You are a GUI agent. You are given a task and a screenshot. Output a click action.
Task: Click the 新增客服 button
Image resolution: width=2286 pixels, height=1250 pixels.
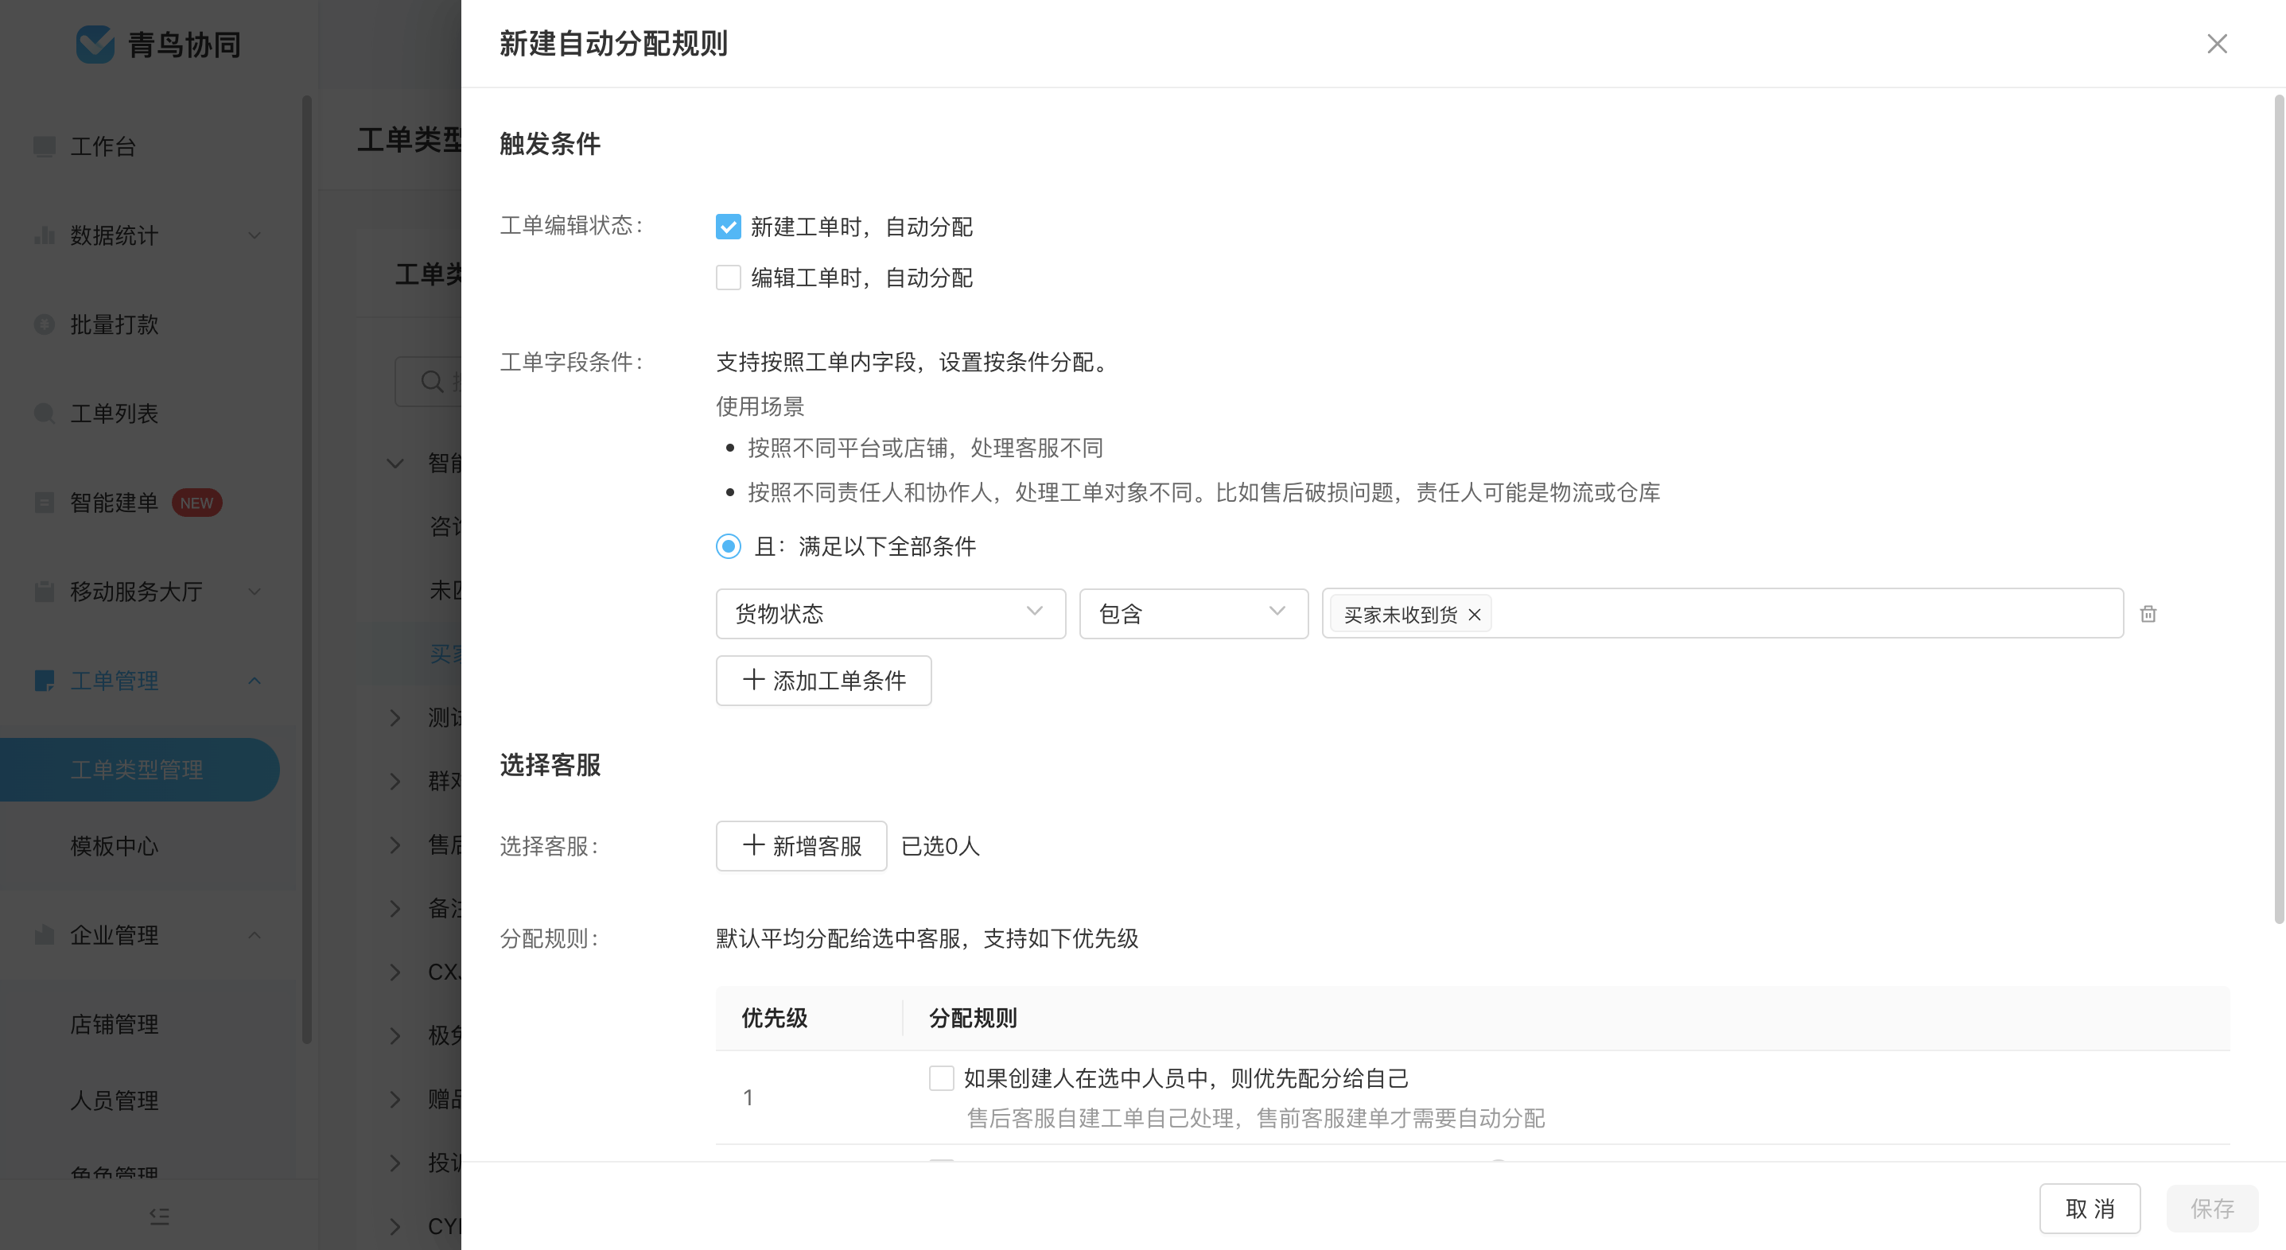tap(801, 845)
